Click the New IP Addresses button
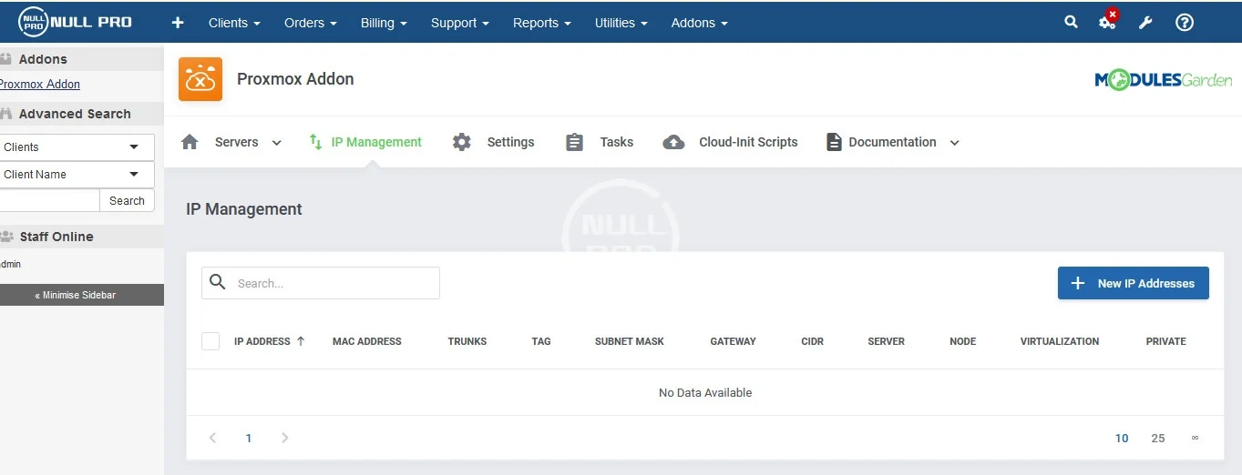 [1133, 283]
